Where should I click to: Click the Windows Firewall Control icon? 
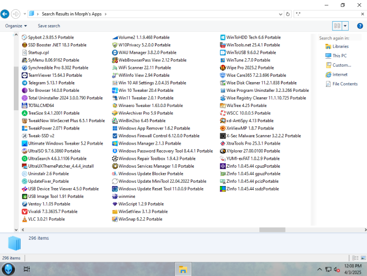115,136
